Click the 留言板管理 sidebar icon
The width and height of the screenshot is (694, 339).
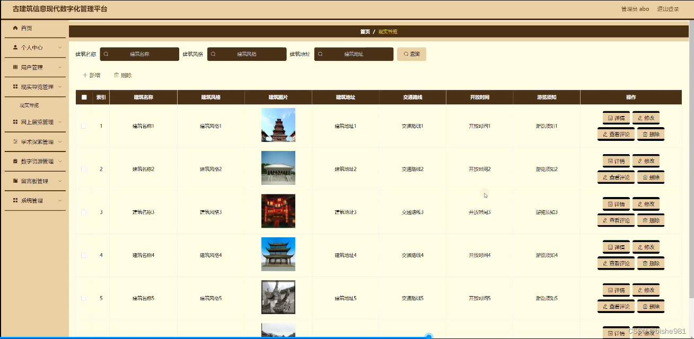pyautogui.click(x=16, y=181)
